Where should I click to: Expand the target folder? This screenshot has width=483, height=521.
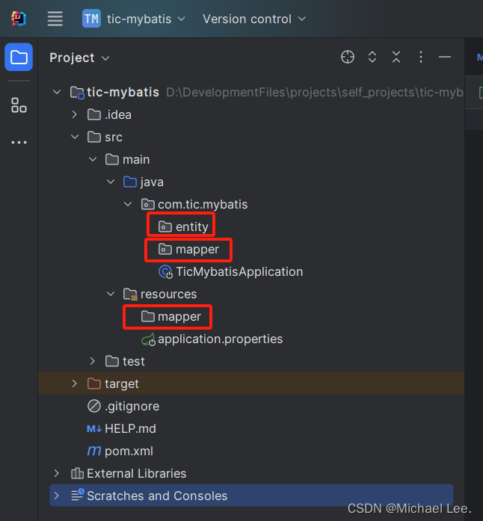click(x=75, y=383)
